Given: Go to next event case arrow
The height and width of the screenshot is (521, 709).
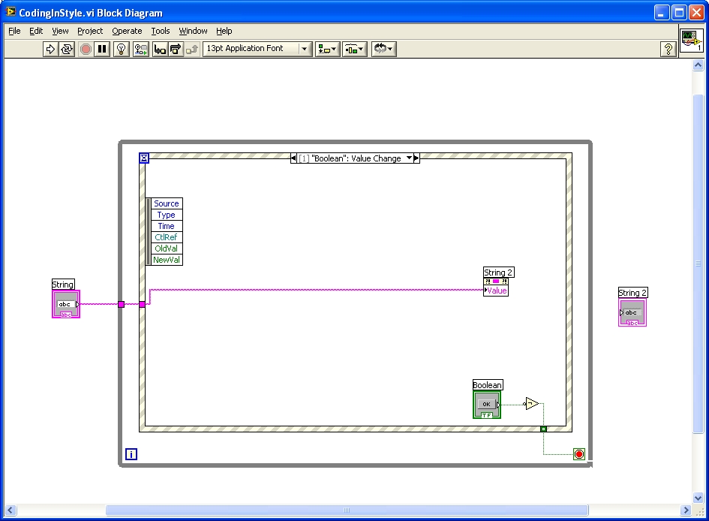Looking at the screenshot, I should pyautogui.click(x=417, y=158).
